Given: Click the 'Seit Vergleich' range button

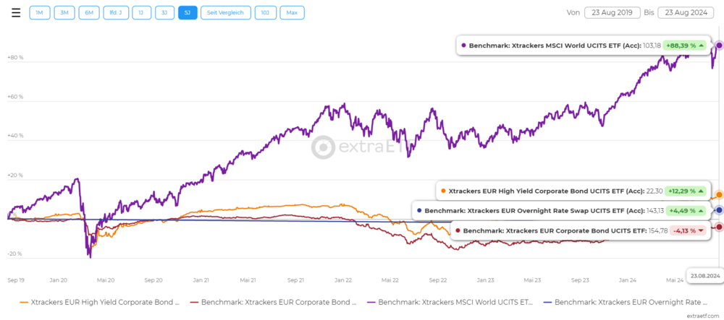Looking at the screenshot, I should 226,13.
